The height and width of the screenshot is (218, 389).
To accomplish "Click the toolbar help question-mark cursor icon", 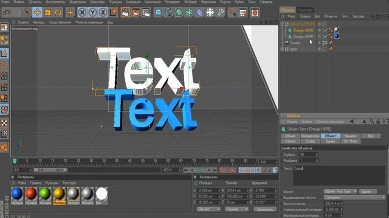I will pos(232,12).
